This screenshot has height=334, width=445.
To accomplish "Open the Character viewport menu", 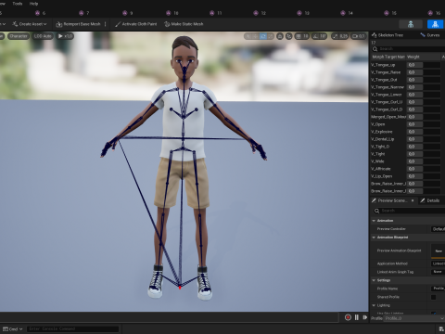I will click(19, 36).
